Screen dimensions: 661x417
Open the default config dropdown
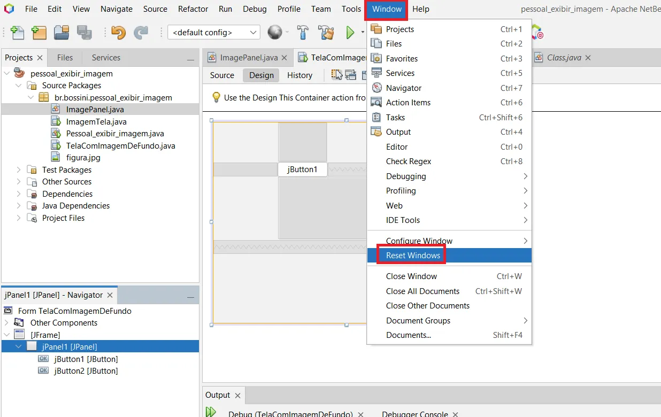pos(214,33)
